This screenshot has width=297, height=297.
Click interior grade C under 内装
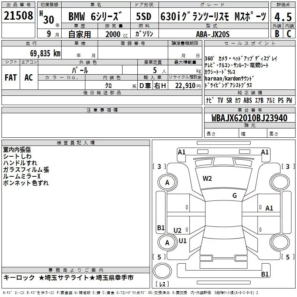pos(289,34)
